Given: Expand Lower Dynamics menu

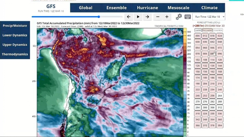Looking at the screenshot, I should pos(15,35).
